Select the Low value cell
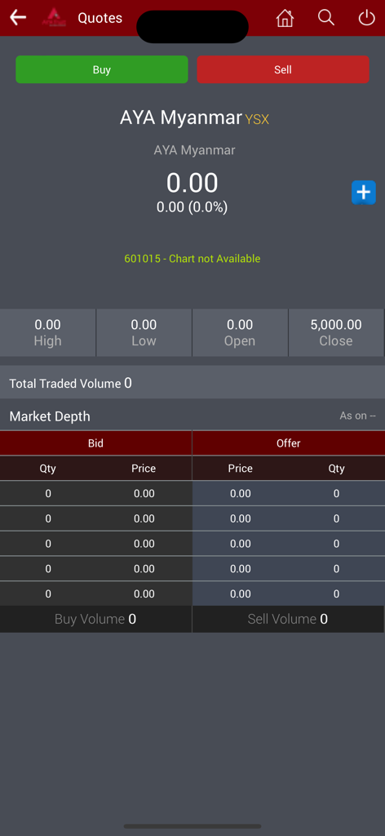 [144, 333]
